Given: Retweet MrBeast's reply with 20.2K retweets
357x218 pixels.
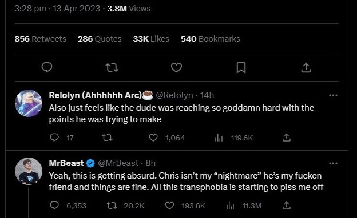Looking at the screenshot, I should coord(125,205).
